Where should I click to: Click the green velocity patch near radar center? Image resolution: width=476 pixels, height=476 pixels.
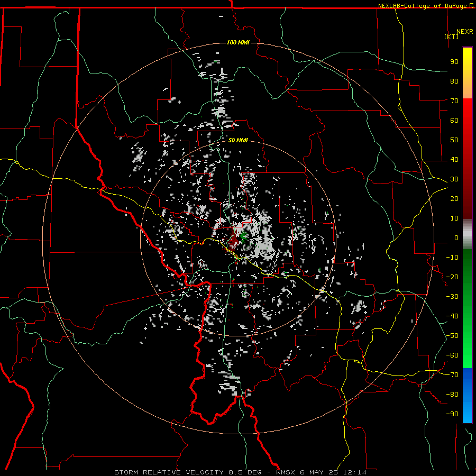pos(243,236)
